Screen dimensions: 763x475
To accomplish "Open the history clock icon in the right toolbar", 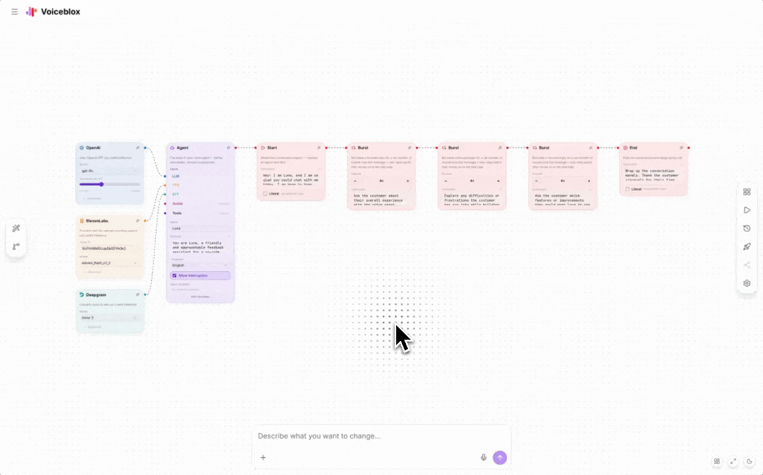I will (746, 228).
